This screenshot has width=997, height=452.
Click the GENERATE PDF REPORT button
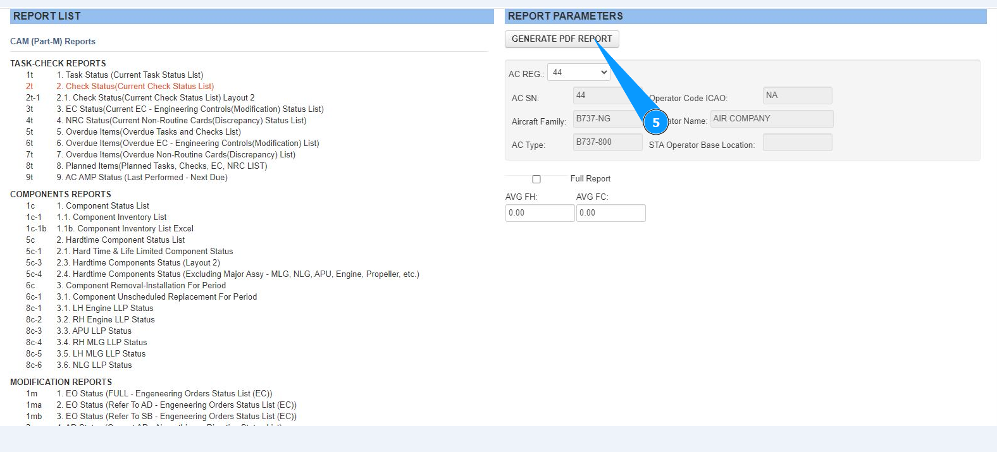[x=562, y=39]
